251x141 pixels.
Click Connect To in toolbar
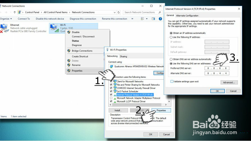24,19
